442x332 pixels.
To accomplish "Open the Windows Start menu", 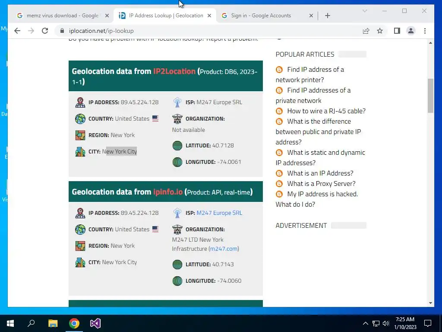I will point(10,323).
